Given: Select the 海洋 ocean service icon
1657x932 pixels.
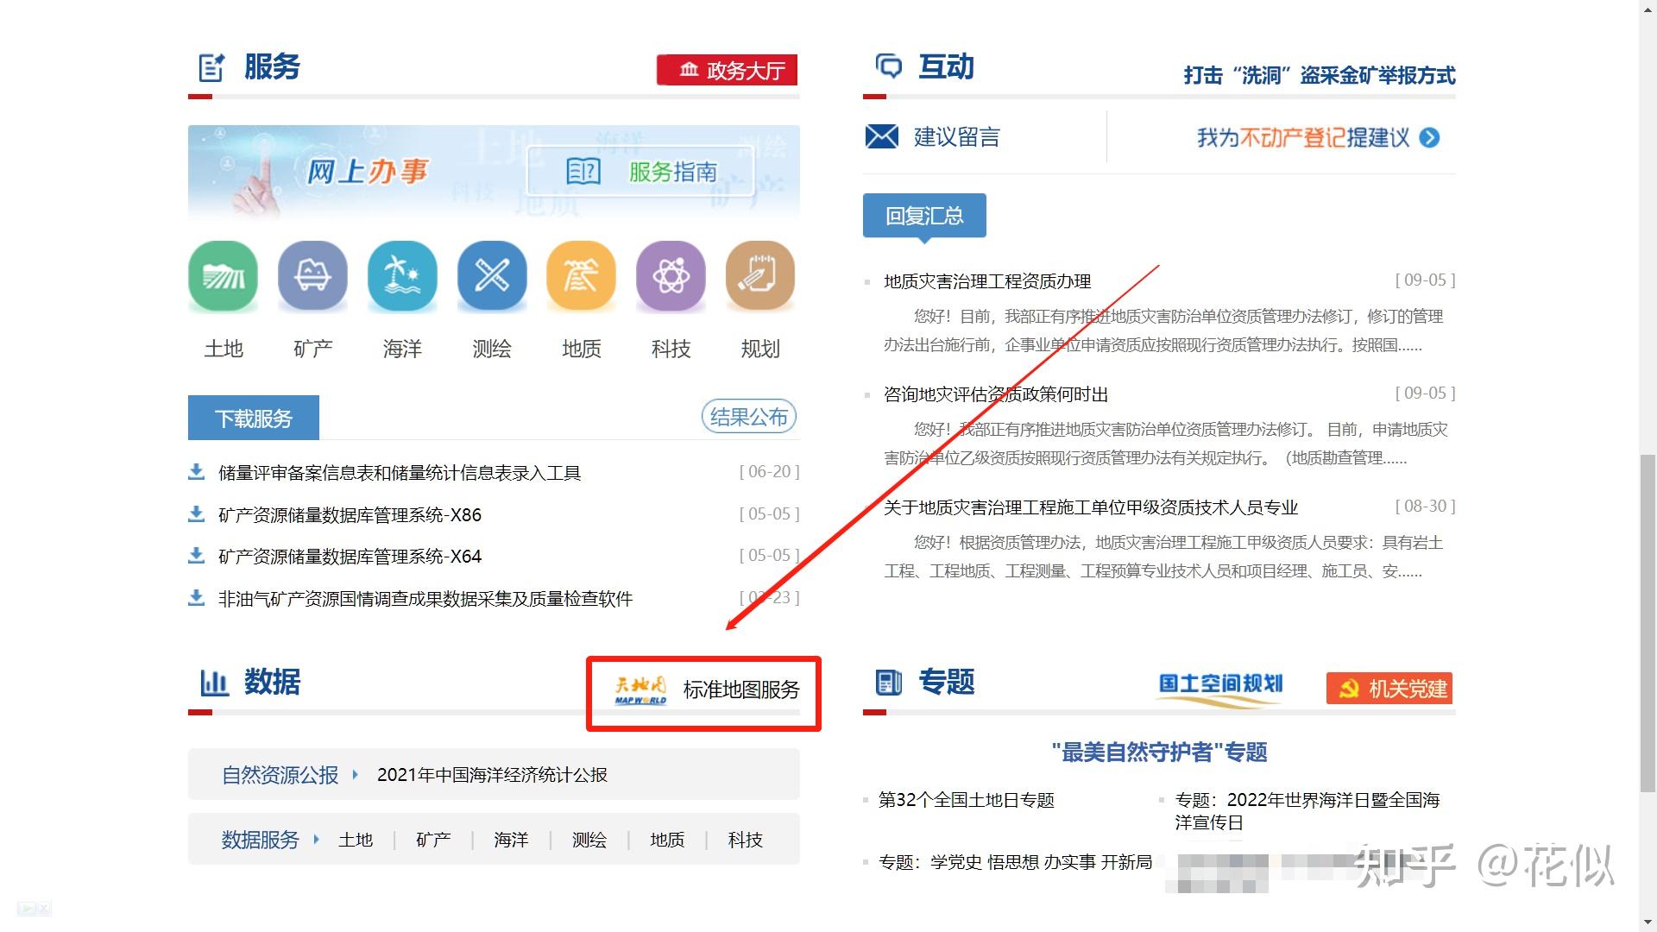Looking at the screenshot, I should point(402,276).
